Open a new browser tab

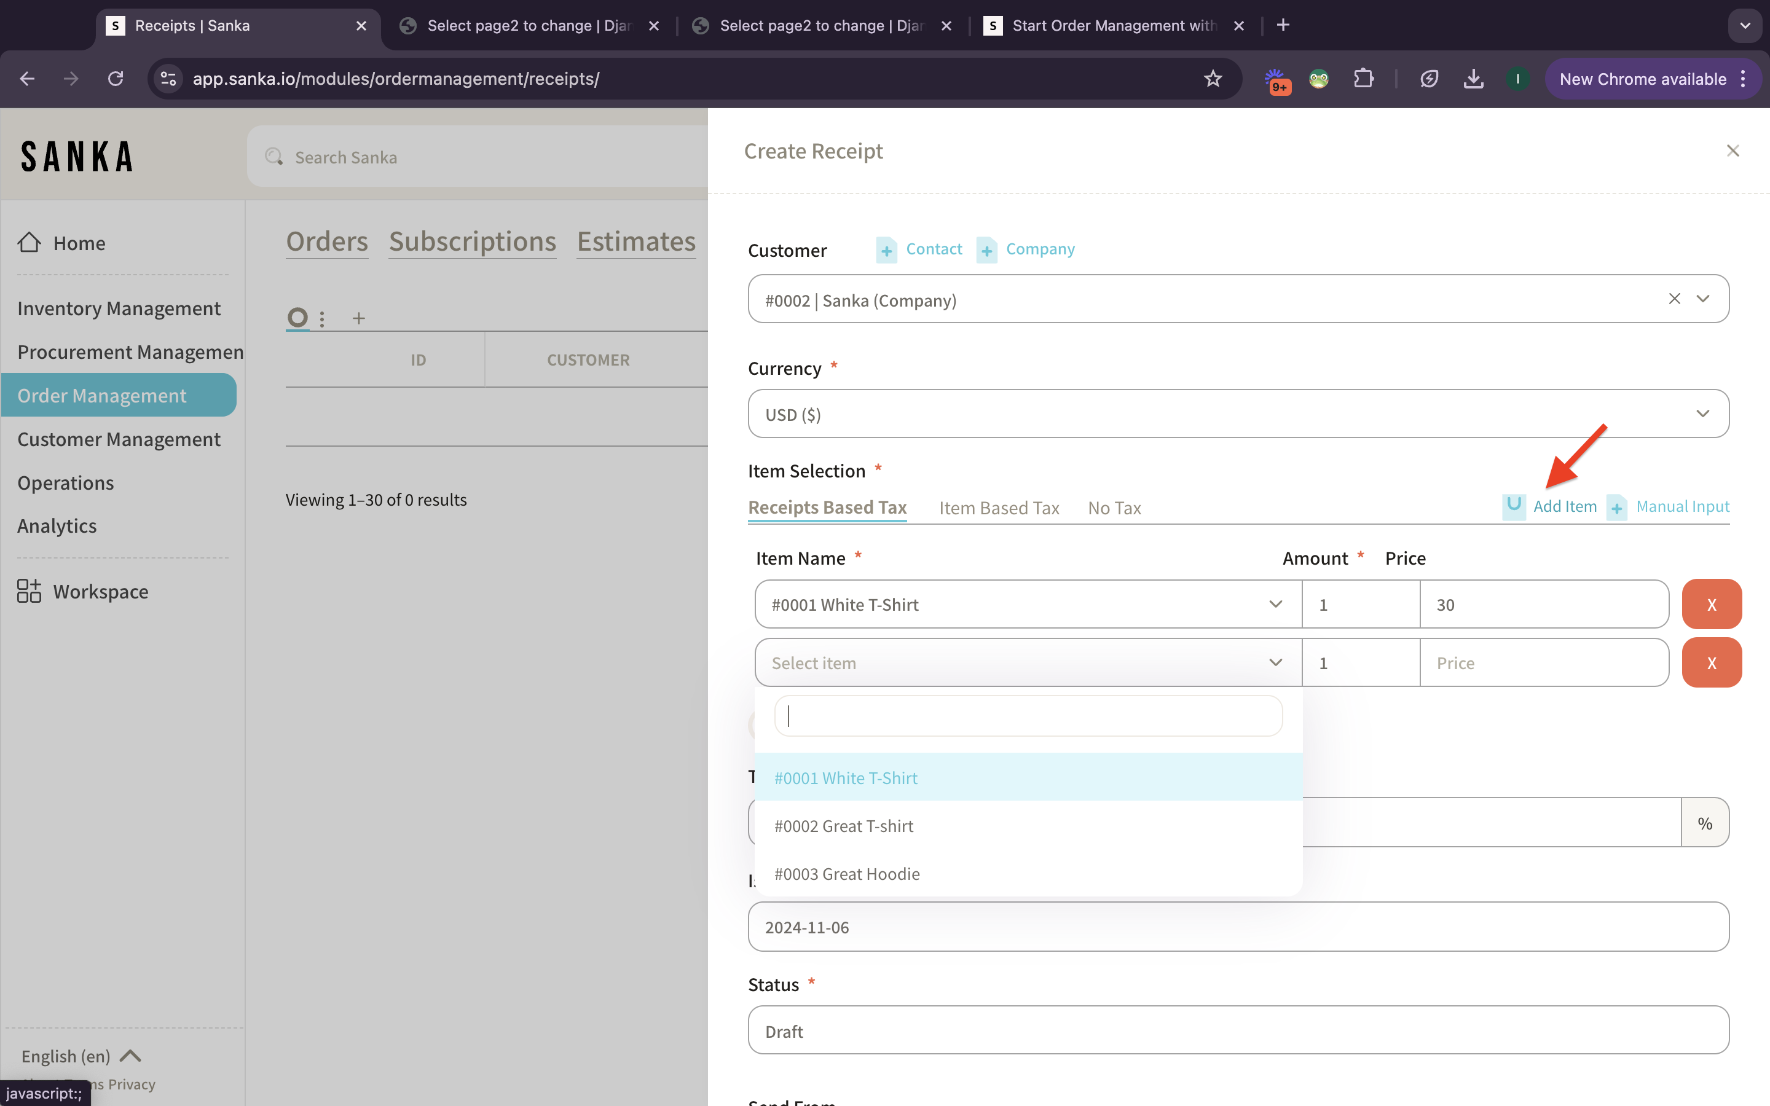1283,26
